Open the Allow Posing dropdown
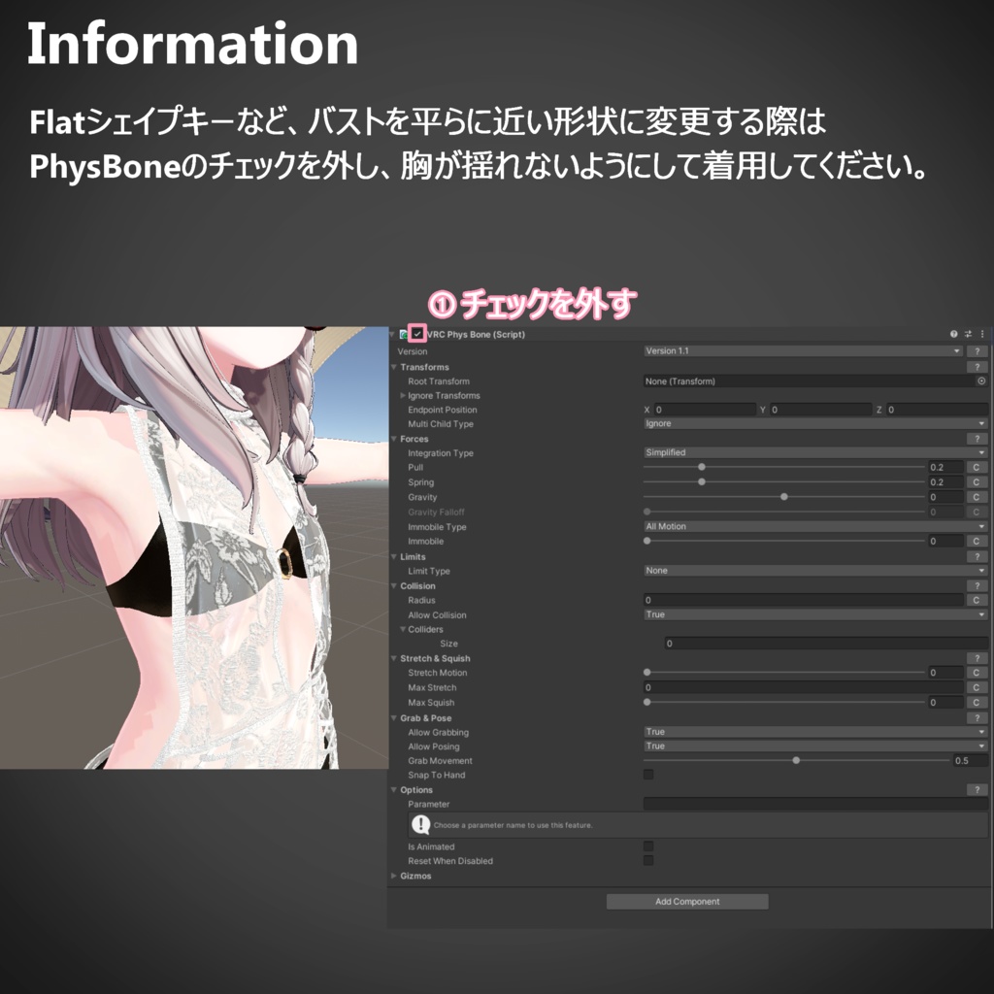Image resolution: width=994 pixels, height=994 pixels. (815, 746)
